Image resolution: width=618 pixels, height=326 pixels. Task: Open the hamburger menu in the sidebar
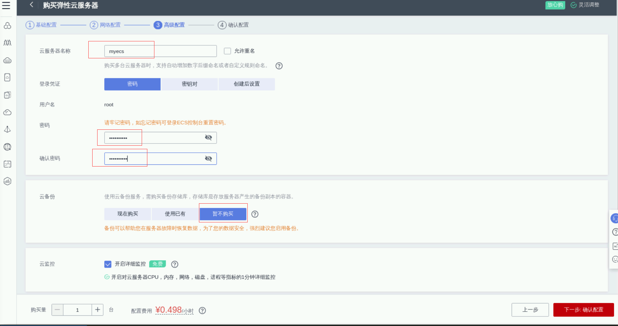pyautogui.click(x=6, y=5)
